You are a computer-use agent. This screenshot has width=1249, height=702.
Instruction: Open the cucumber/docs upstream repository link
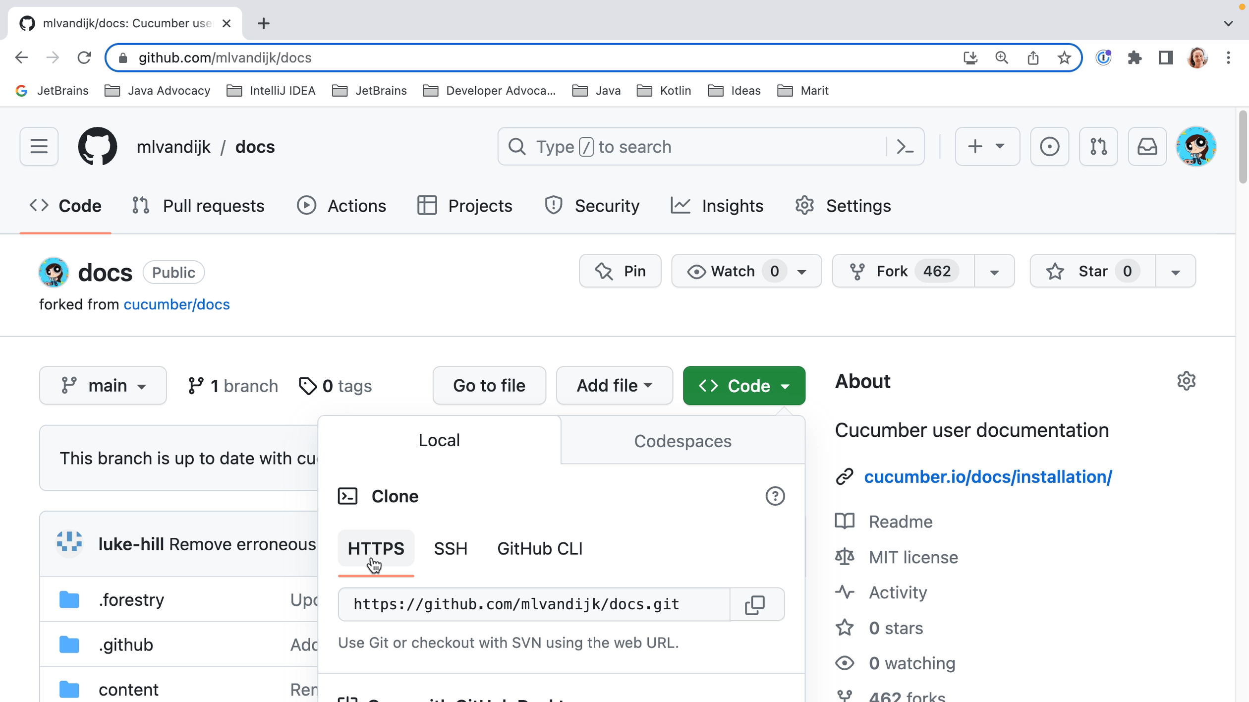[x=176, y=304]
